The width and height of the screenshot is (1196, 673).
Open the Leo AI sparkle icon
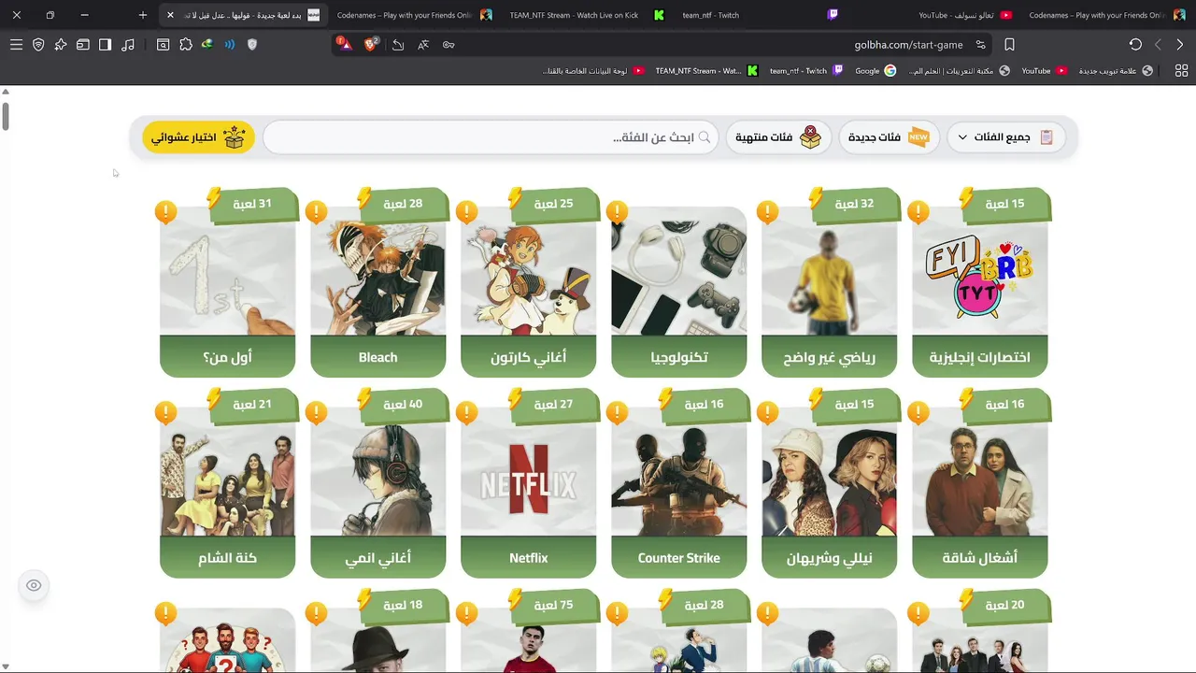pyautogui.click(x=61, y=45)
